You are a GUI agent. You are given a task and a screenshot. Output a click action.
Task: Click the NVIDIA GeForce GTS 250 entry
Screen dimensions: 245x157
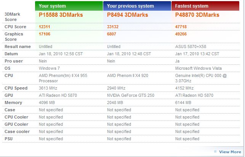131,95
